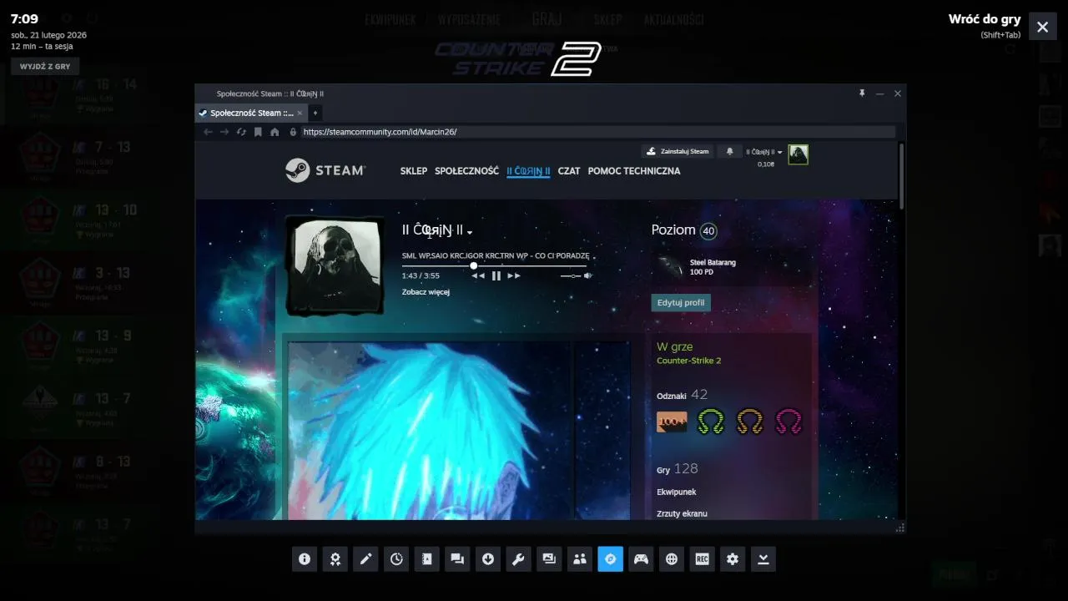Open the notes pencil overlay icon

coord(365,559)
